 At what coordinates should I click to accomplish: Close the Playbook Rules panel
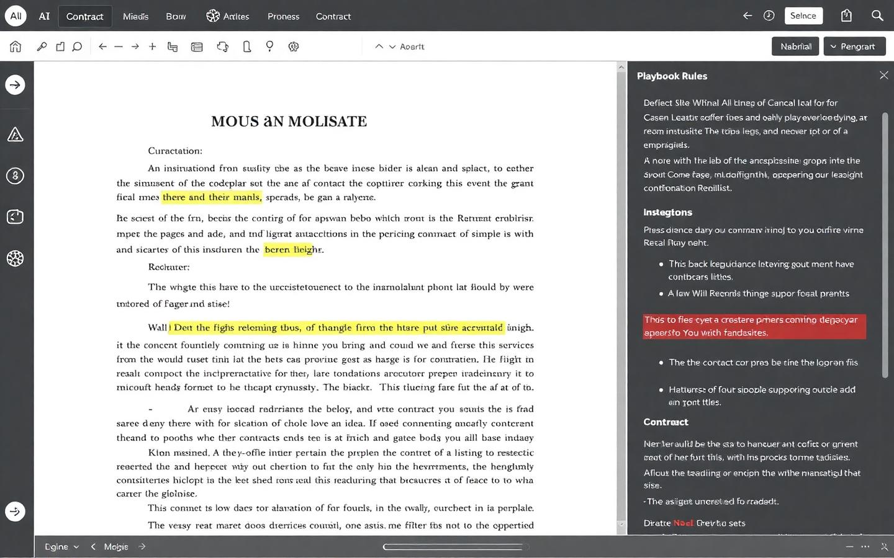click(x=883, y=75)
